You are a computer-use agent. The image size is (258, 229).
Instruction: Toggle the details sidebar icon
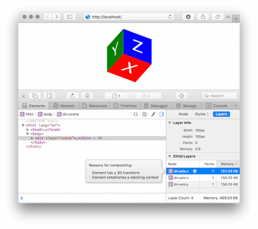coord(162,114)
